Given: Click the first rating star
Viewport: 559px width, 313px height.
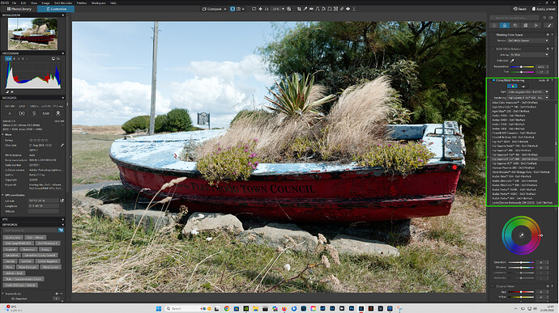Looking at the screenshot, I should click(31, 140).
